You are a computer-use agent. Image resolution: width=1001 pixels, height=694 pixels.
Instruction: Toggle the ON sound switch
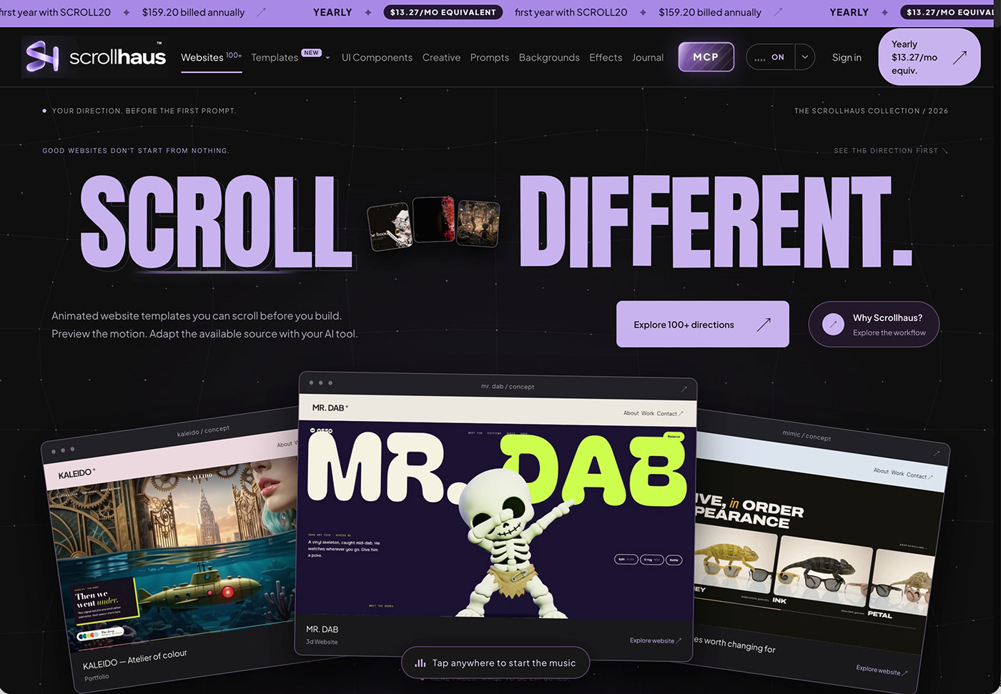tap(770, 57)
